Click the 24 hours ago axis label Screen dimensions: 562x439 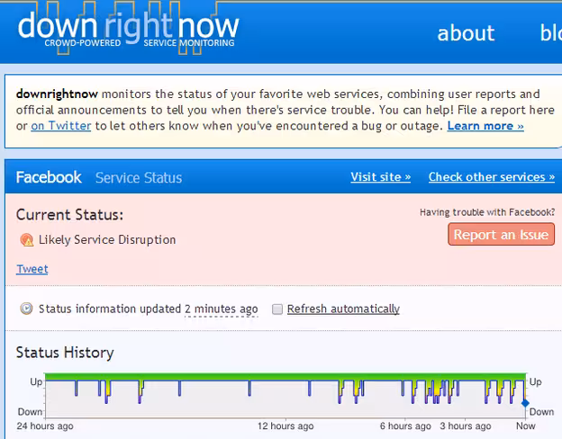pyautogui.click(x=45, y=426)
